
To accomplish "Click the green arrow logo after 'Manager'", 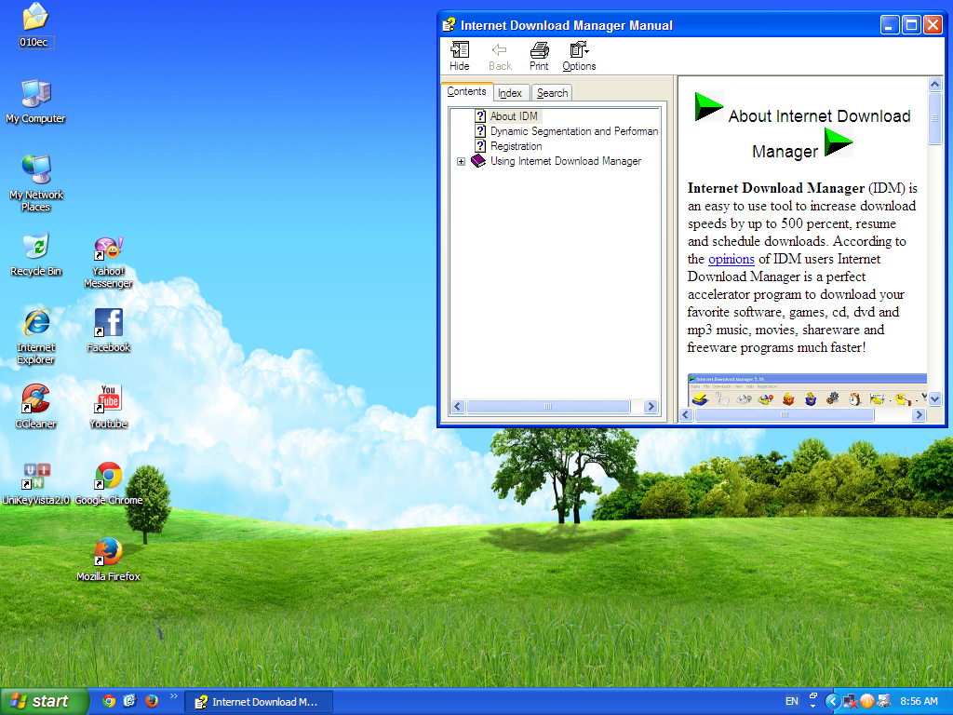I will [839, 142].
